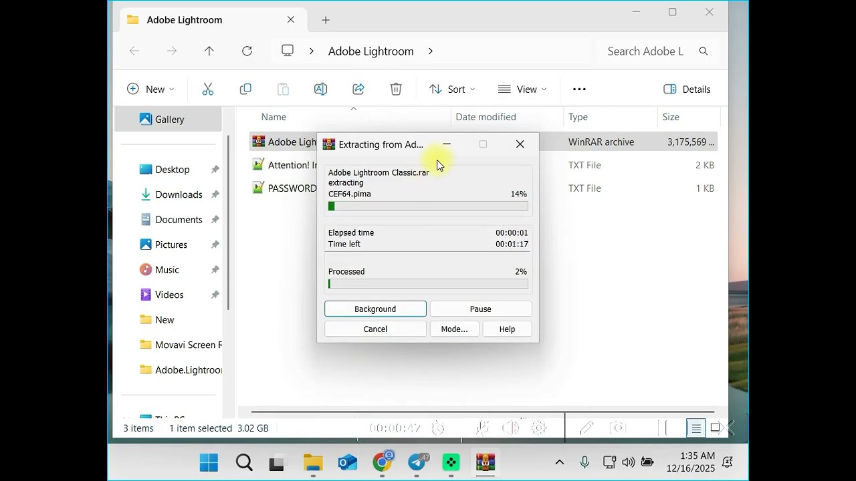Click the Copy icon in toolbar
The height and width of the screenshot is (481, 856).
tap(245, 89)
